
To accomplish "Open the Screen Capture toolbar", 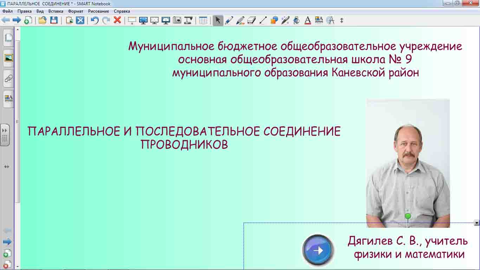I will coord(177,20).
